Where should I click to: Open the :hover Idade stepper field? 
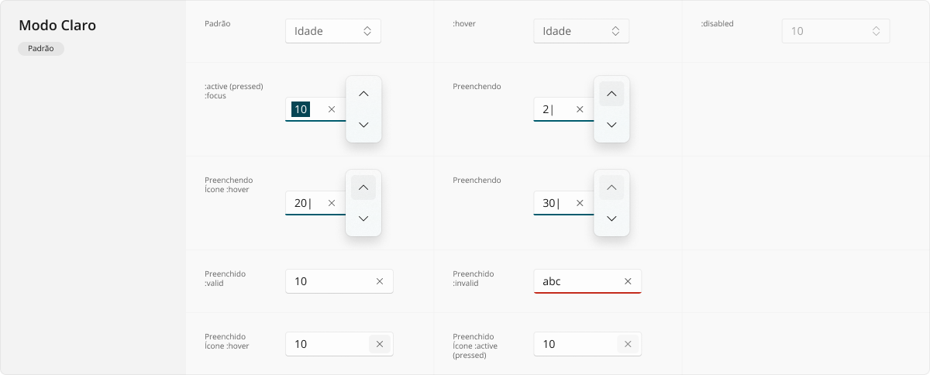pos(581,31)
